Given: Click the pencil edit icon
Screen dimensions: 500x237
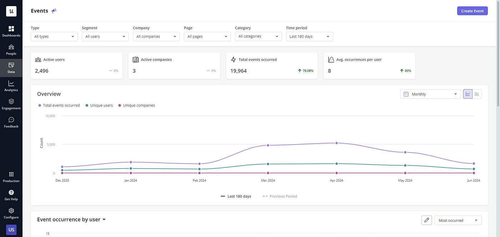Looking at the screenshot, I should [426, 220].
